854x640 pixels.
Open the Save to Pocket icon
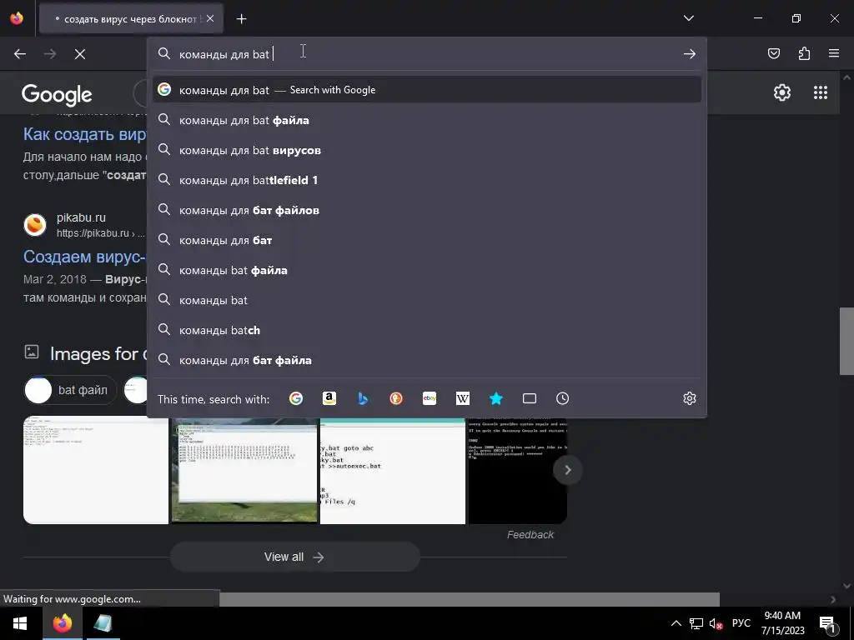(x=774, y=53)
